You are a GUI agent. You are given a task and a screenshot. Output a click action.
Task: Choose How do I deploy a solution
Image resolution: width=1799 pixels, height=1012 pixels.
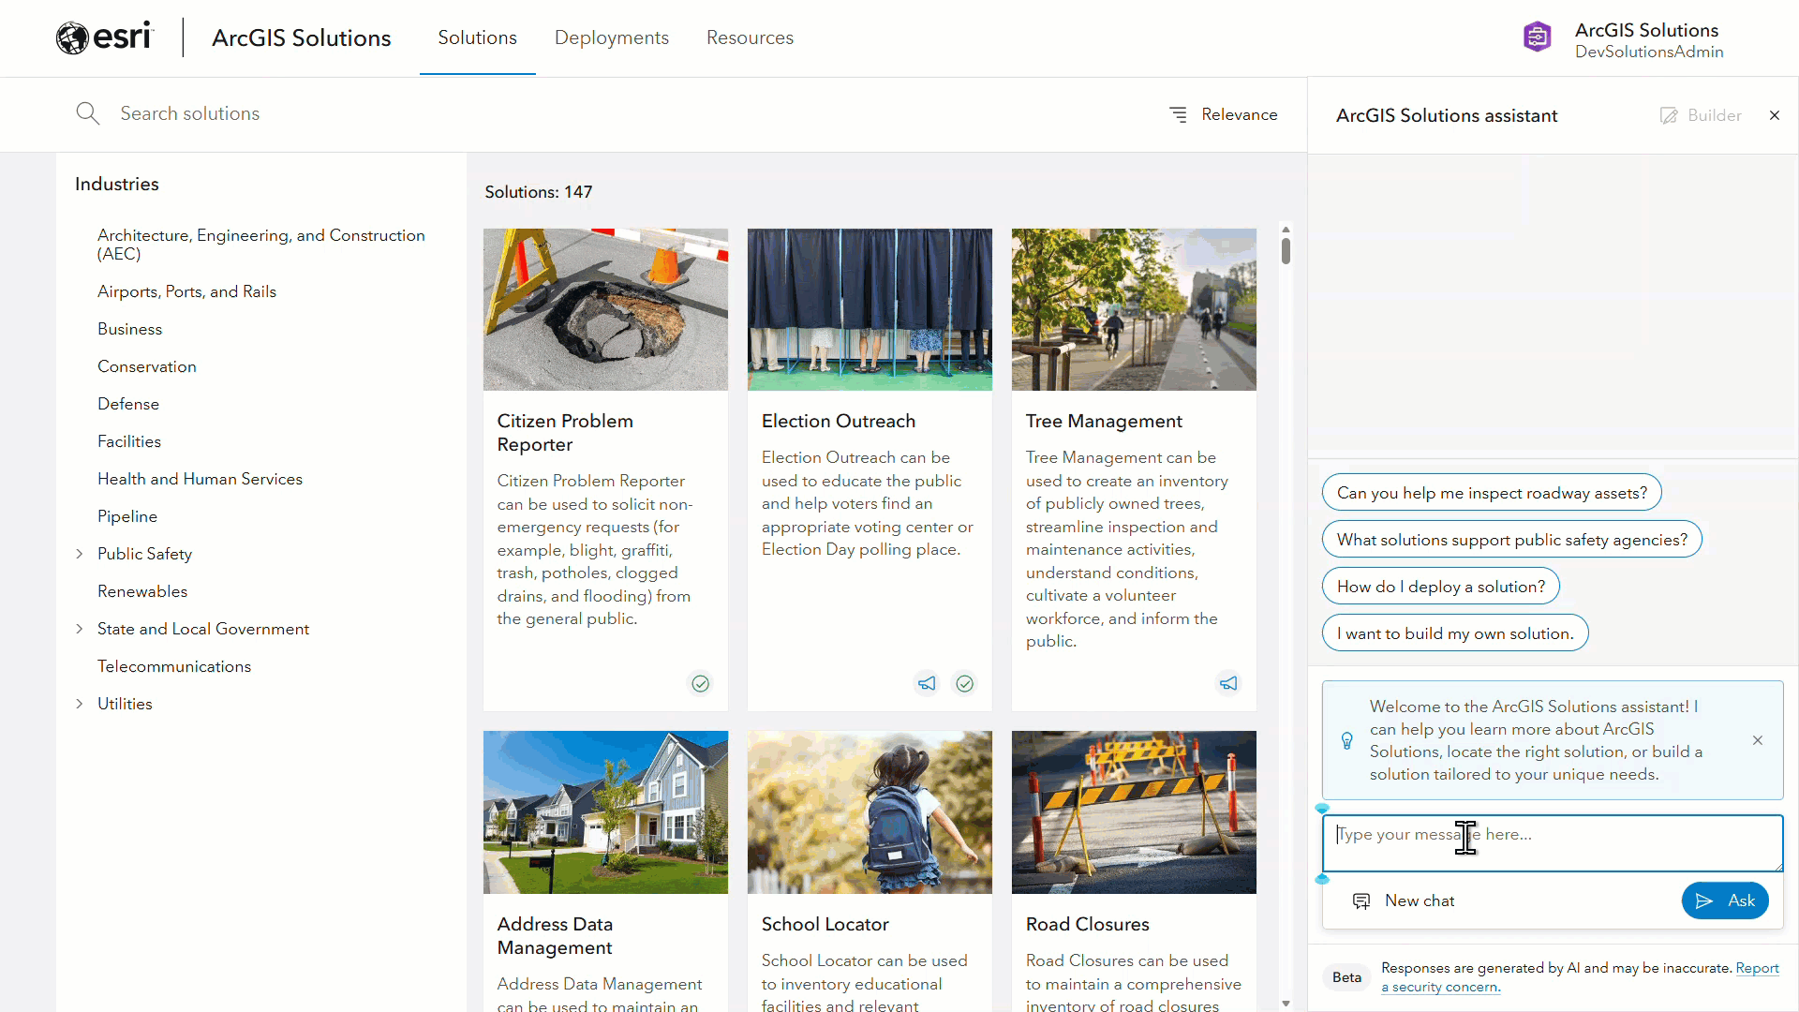1440,587
